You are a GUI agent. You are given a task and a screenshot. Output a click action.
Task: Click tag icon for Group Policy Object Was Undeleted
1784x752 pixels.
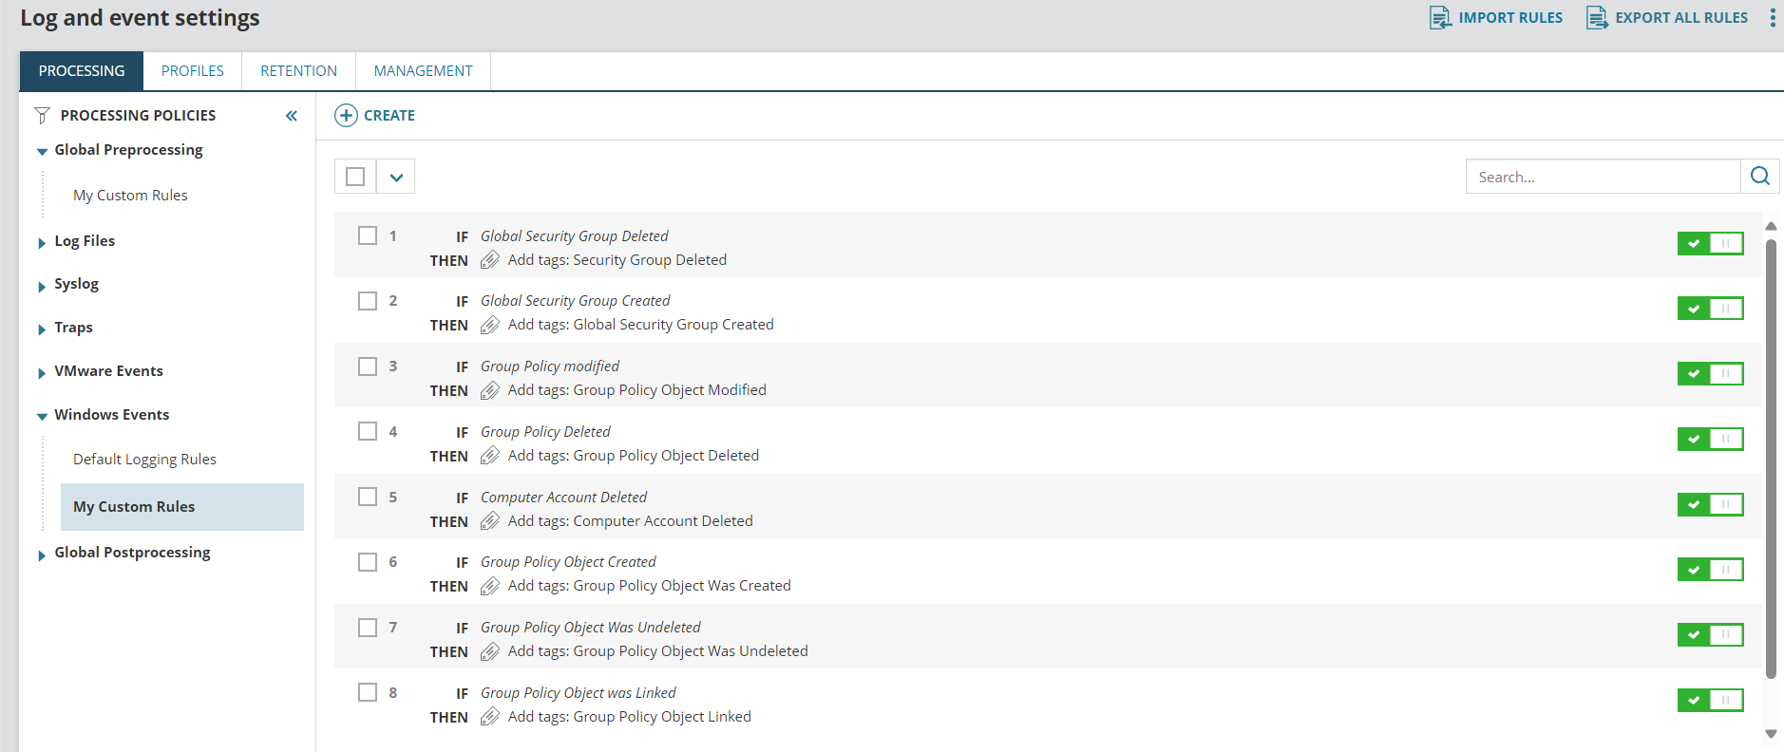(x=490, y=651)
